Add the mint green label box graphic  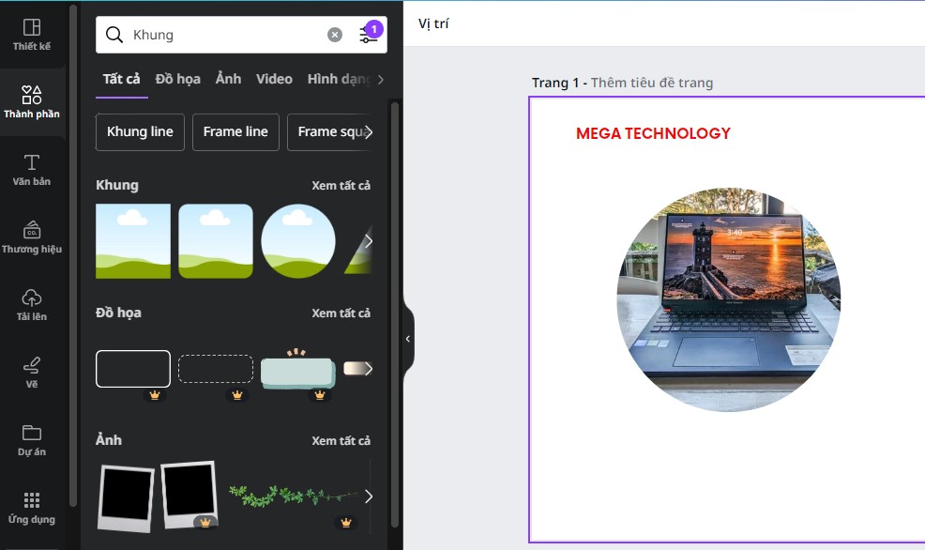click(x=298, y=371)
